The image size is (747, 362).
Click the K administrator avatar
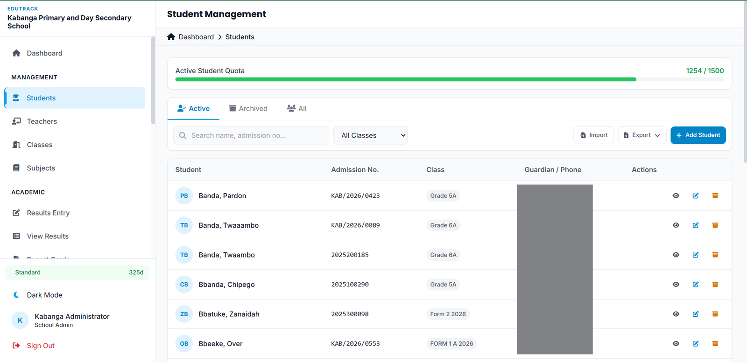tap(20, 320)
